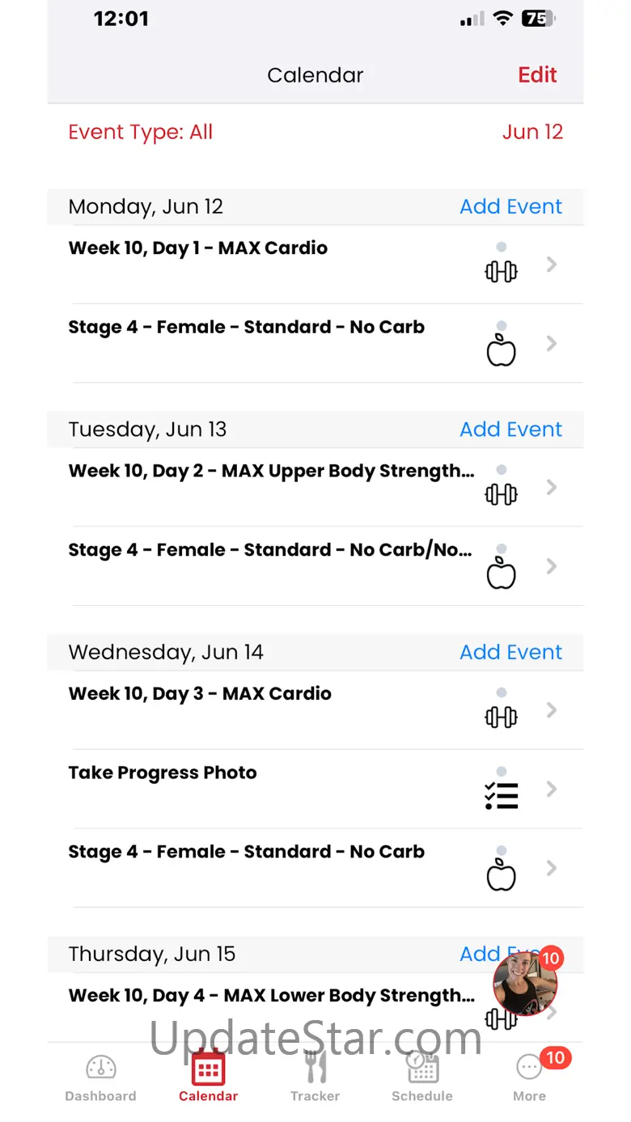Tap the Jun 12 date selector

(x=532, y=132)
